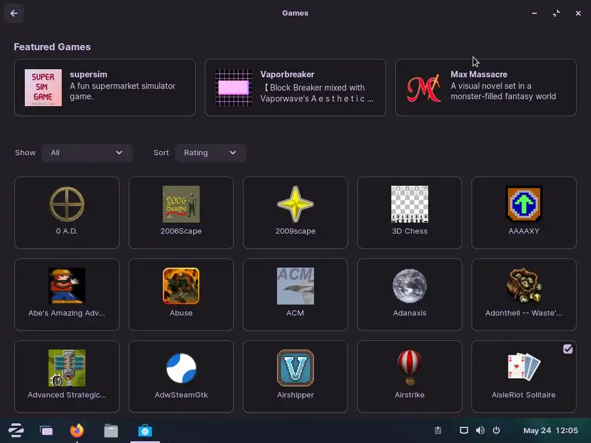
Task: Expand the Sort Rating dropdown
Action: [x=210, y=152]
